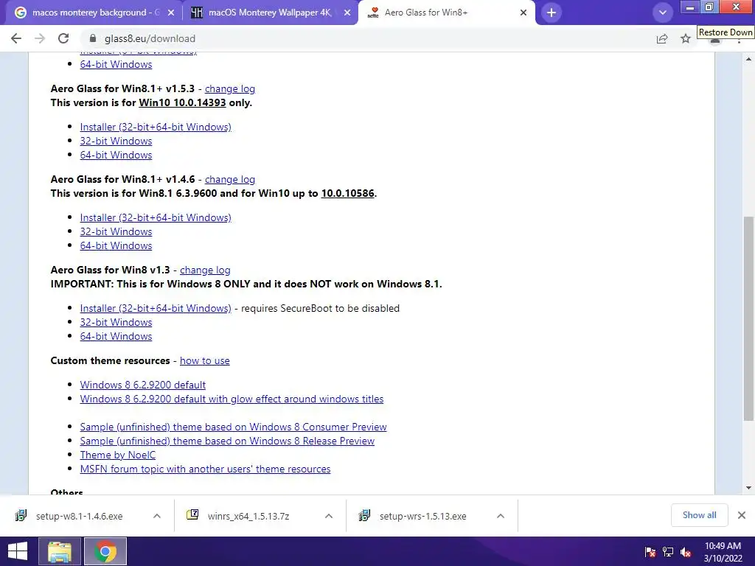Download v1.3 64-bit Windows
This screenshot has width=755, height=566.
click(116, 336)
